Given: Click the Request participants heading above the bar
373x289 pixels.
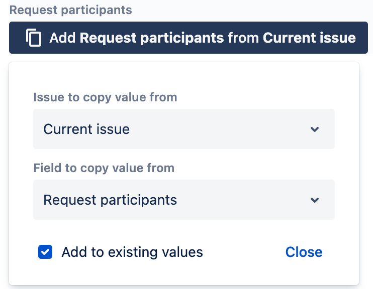Looking at the screenshot, I should pos(70,10).
